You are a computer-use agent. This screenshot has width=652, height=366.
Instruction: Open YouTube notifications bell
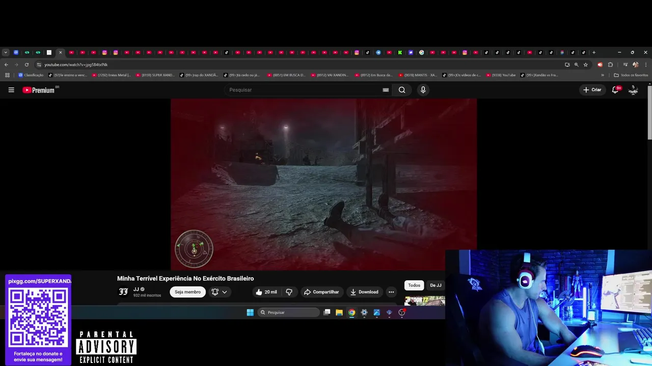615,90
